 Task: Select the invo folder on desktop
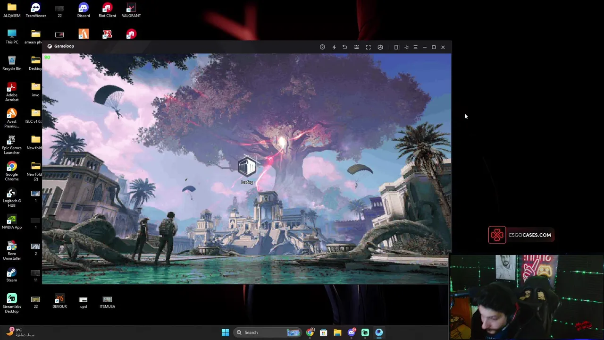(x=36, y=90)
